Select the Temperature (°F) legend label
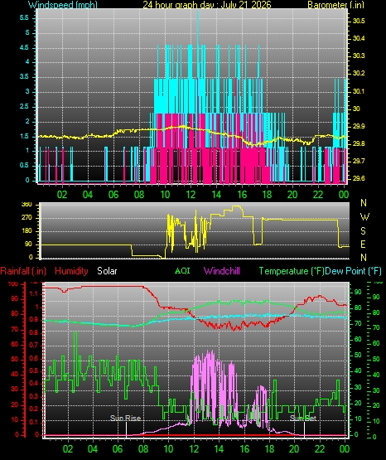 292,271
